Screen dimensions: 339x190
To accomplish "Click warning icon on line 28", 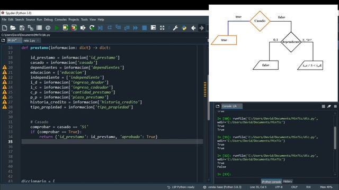I will tap(5, 107).
